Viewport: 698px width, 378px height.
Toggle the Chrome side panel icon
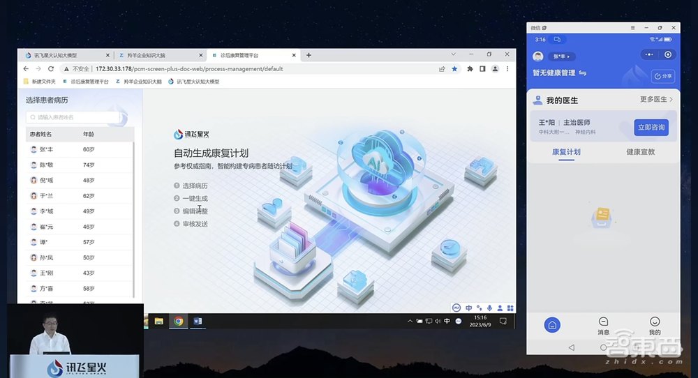[482, 69]
